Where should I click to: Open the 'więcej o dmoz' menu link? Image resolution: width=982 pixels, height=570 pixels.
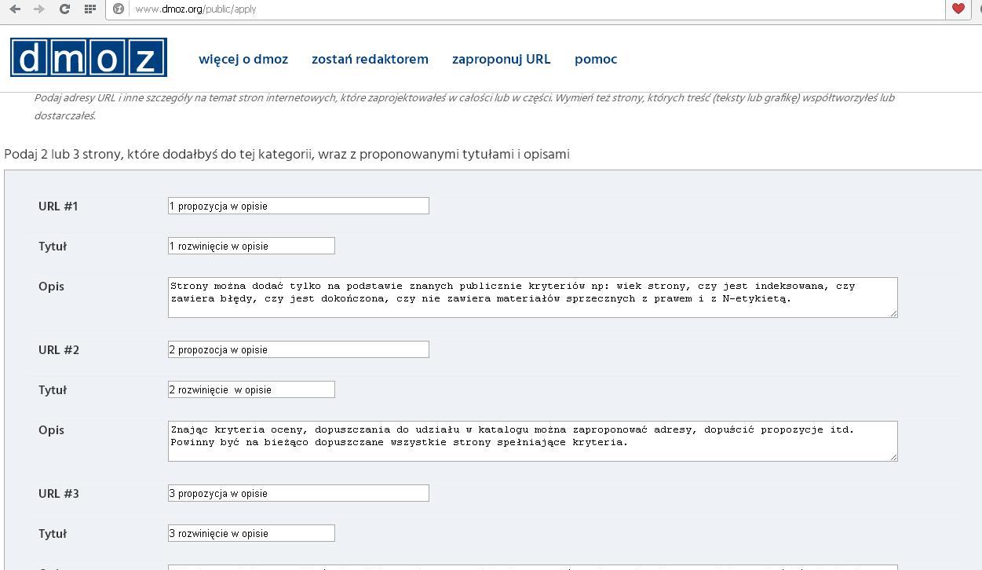pos(243,60)
